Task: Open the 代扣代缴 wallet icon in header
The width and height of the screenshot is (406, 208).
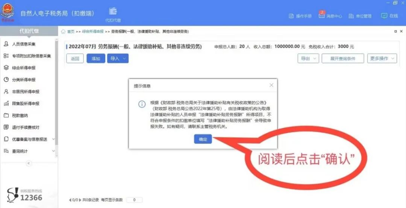Action: click(113, 11)
